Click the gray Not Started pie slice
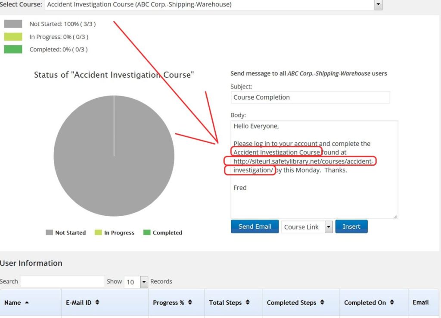 (114, 173)
